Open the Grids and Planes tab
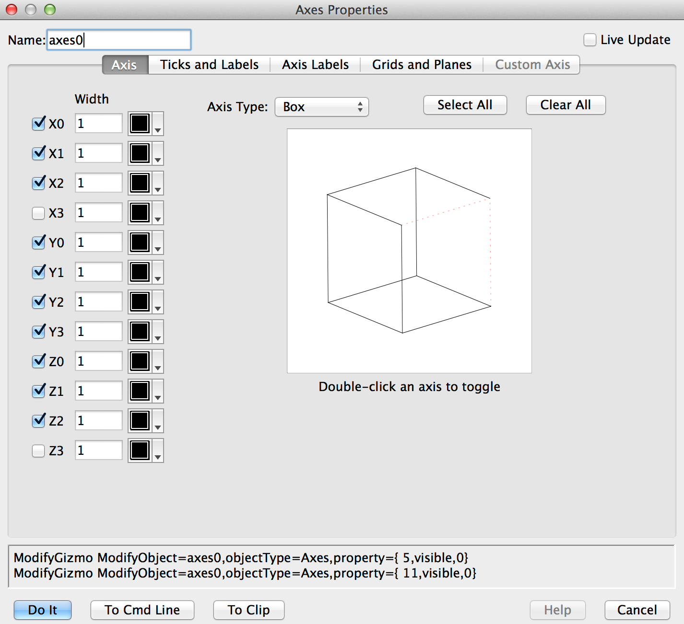Screen dimensions: 684x624 click(x=422, y=65)
